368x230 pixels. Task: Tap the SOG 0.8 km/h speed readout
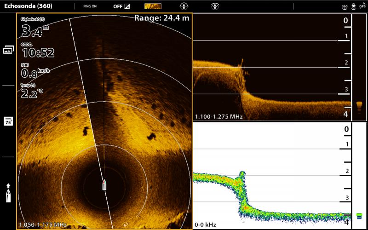point(34,72)
